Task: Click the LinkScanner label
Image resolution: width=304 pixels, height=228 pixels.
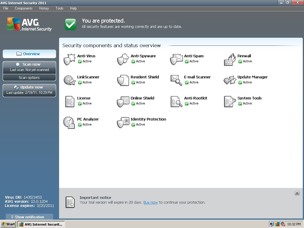Action: (88, 77)
